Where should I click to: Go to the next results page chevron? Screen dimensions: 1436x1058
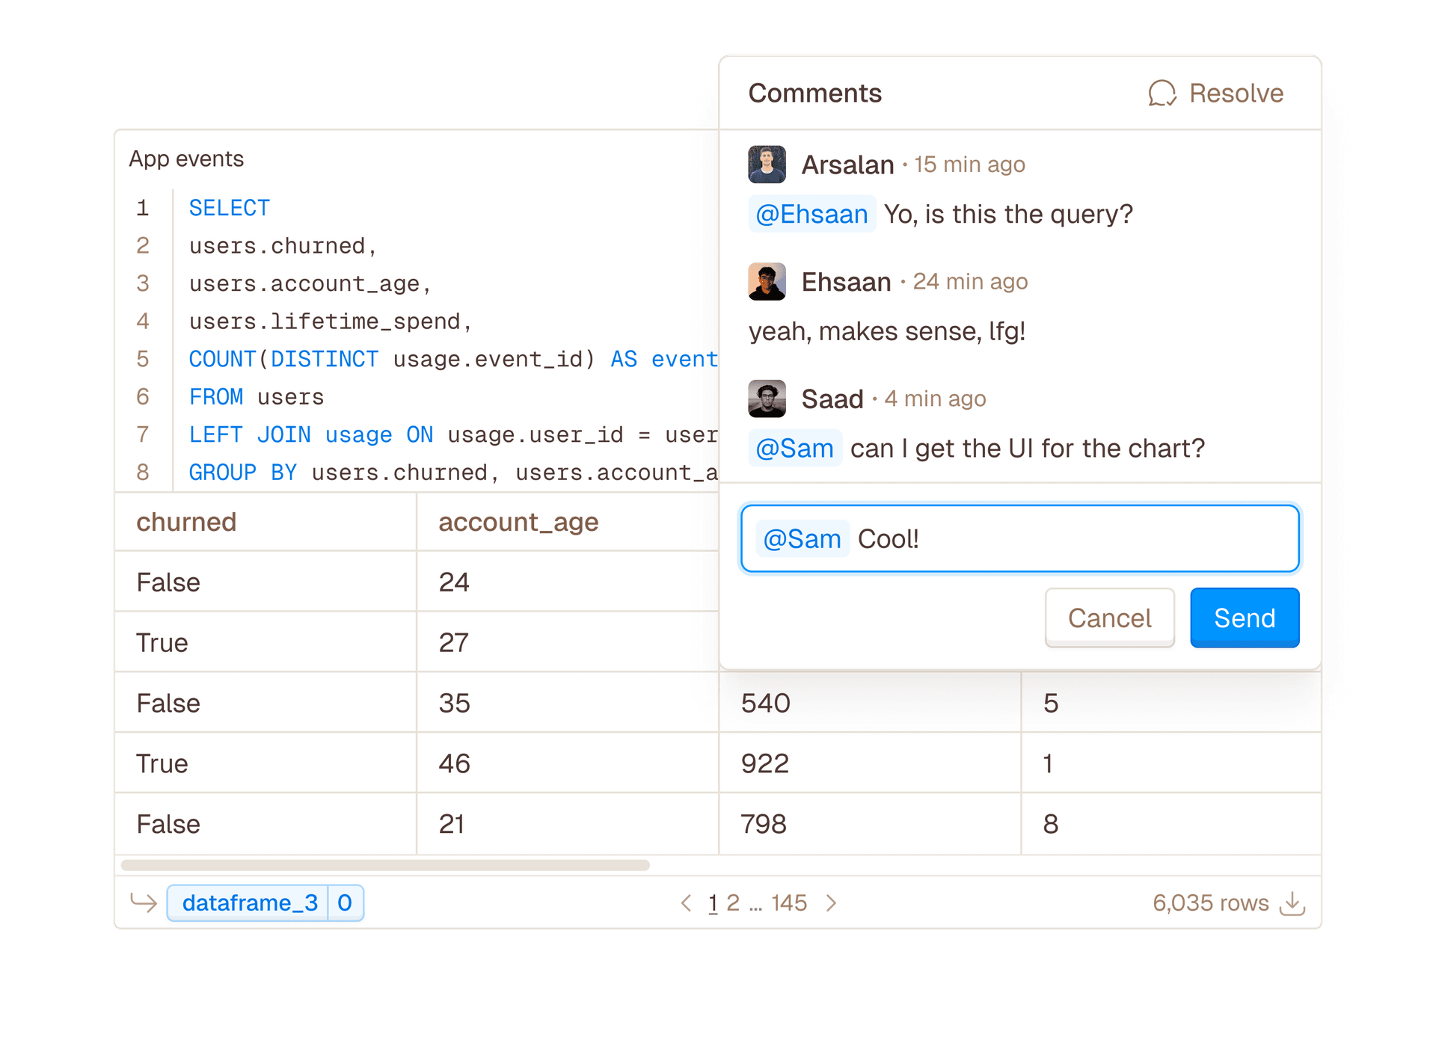[832, 903]
